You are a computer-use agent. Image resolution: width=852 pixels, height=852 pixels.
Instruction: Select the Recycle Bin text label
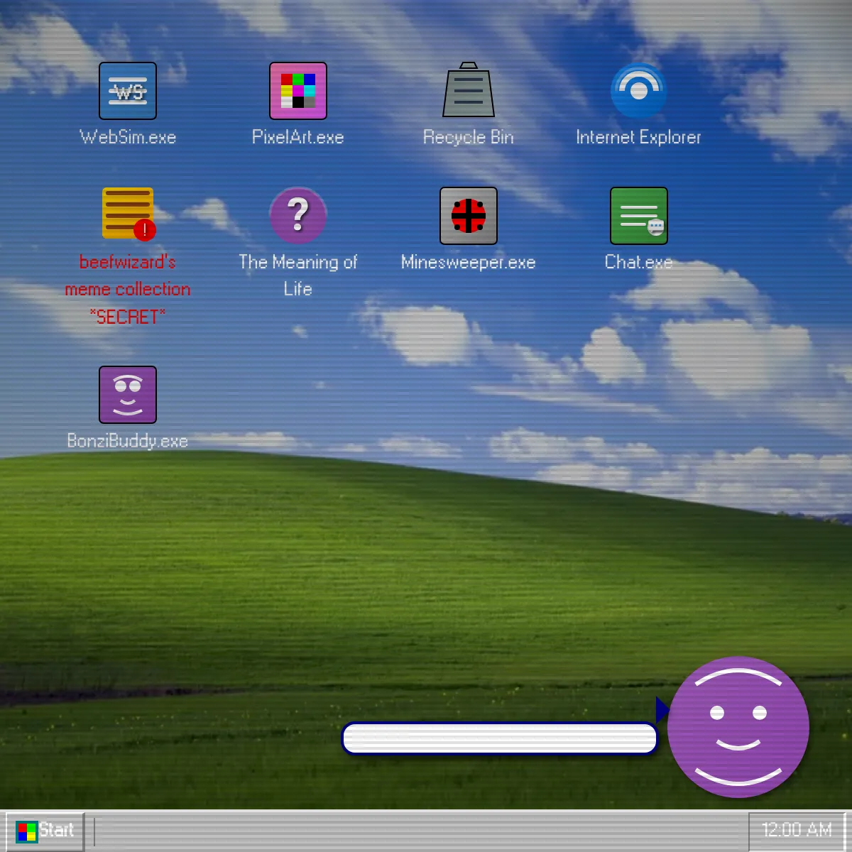469,137
